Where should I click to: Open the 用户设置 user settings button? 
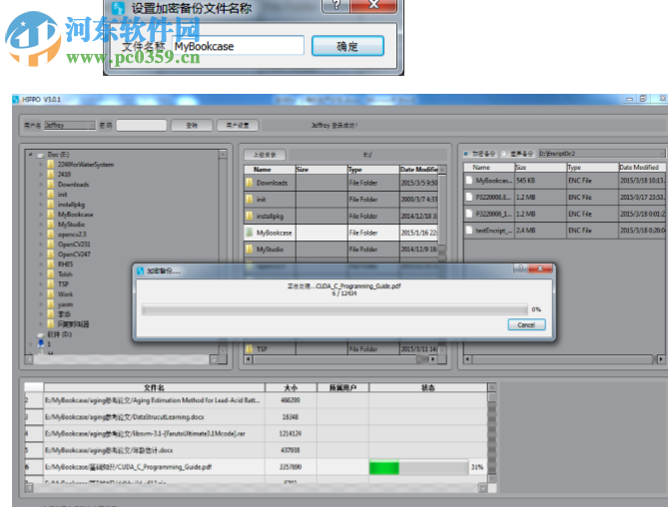pyautogui.click(x=238, y=125)
